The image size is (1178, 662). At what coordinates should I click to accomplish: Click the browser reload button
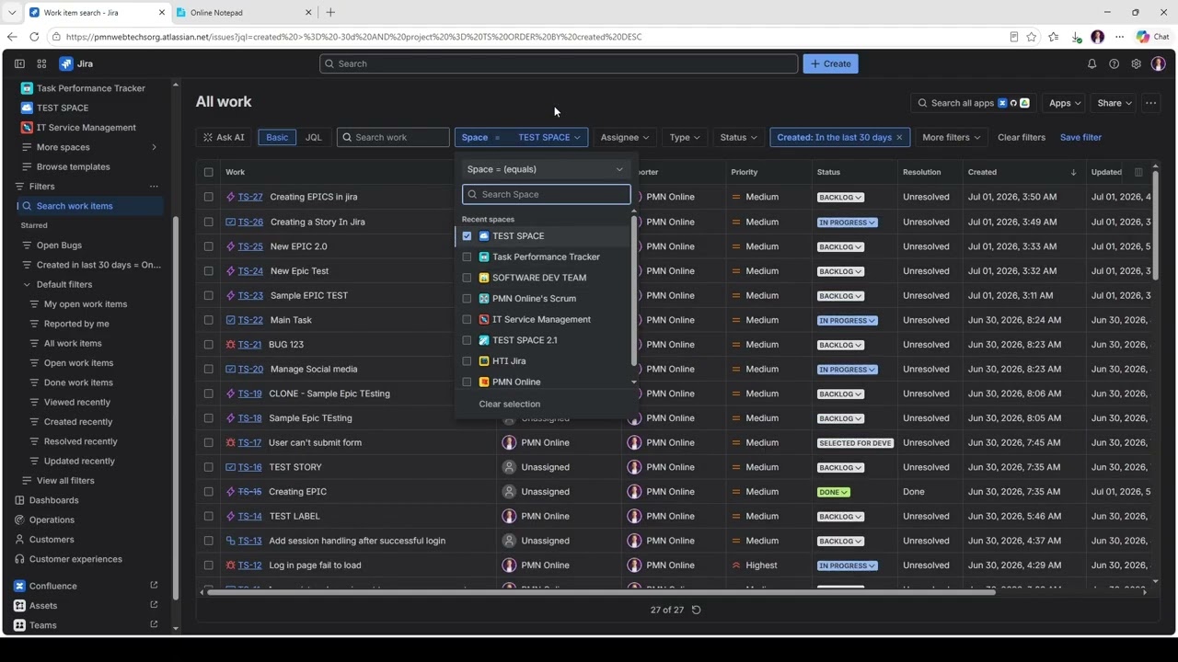point(34,37)
